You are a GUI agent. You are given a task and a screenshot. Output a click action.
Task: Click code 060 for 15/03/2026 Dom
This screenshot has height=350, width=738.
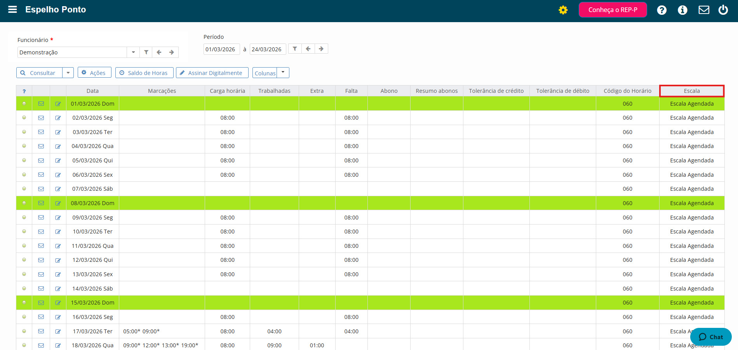pos(627,303)
